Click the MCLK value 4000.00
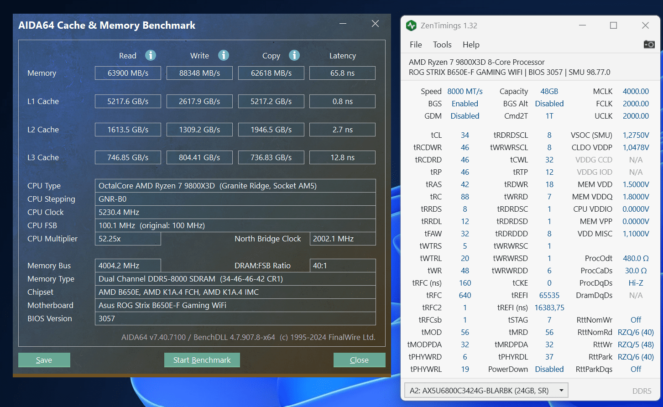Screen dimensions: 663x407 (x=636, y=91)
